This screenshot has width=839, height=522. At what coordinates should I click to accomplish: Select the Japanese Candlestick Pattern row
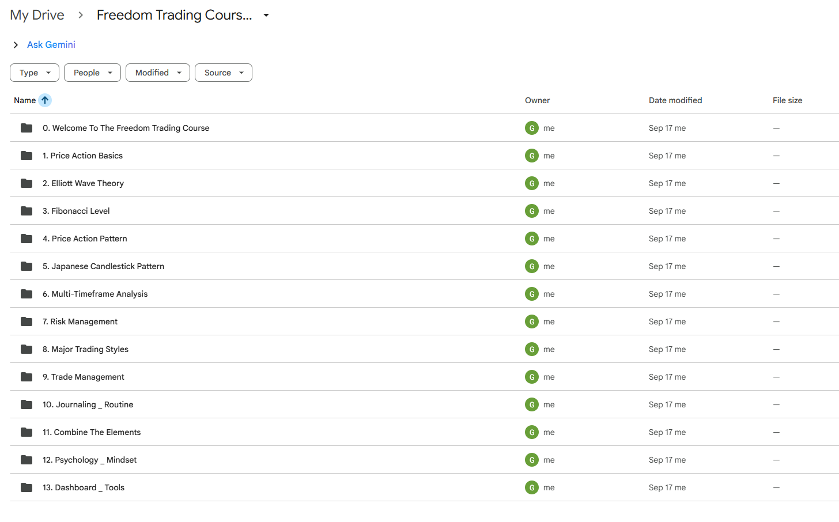click(424, 266)
